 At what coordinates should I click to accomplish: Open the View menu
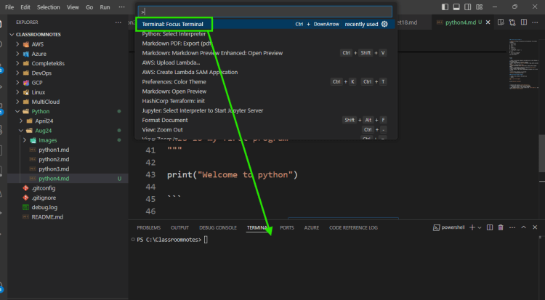(x=73, y=7)
